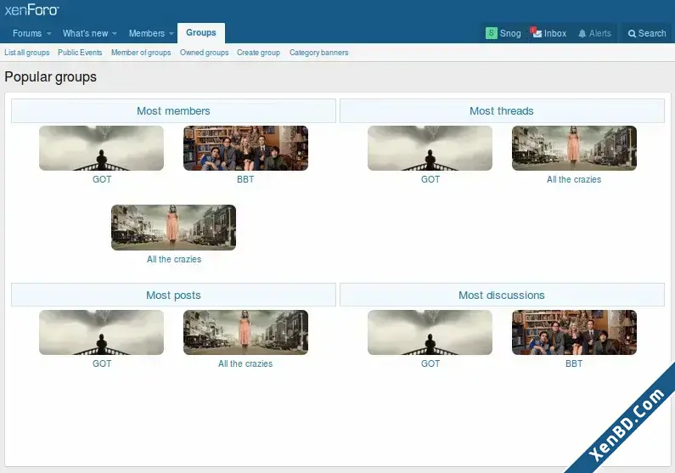The width and height of the screenshot is (675, 473).
Task: Open Member of groups sub-link
Action: pyautogui.click(x=141, y=53)
